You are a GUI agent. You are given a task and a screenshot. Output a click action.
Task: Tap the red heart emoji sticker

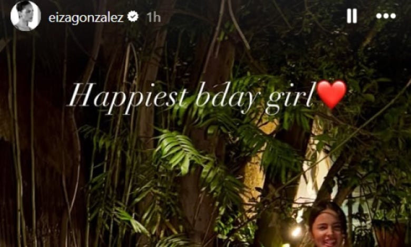pos(331,95)
